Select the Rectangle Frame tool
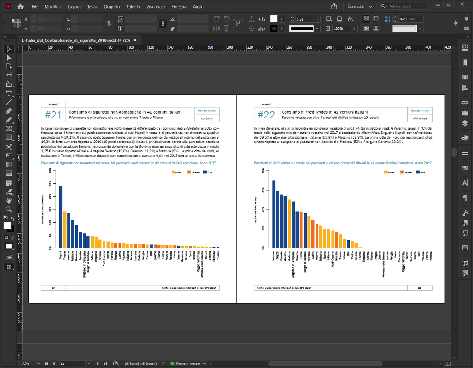The image size is (473, 368). click(x=9, y=129)
